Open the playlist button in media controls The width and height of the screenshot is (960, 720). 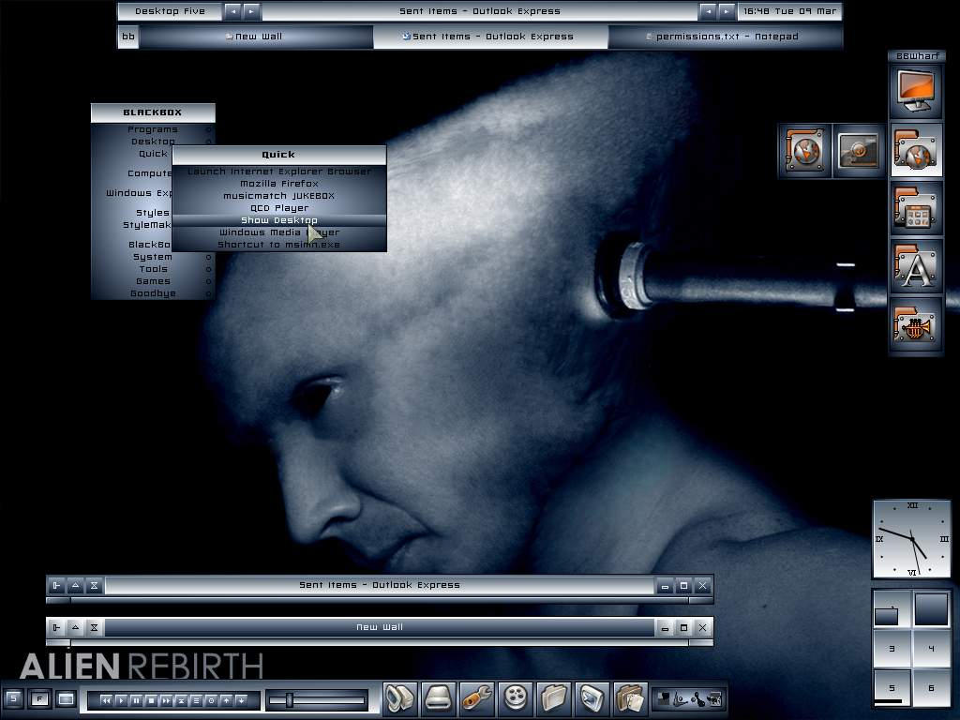coord(196,700)
